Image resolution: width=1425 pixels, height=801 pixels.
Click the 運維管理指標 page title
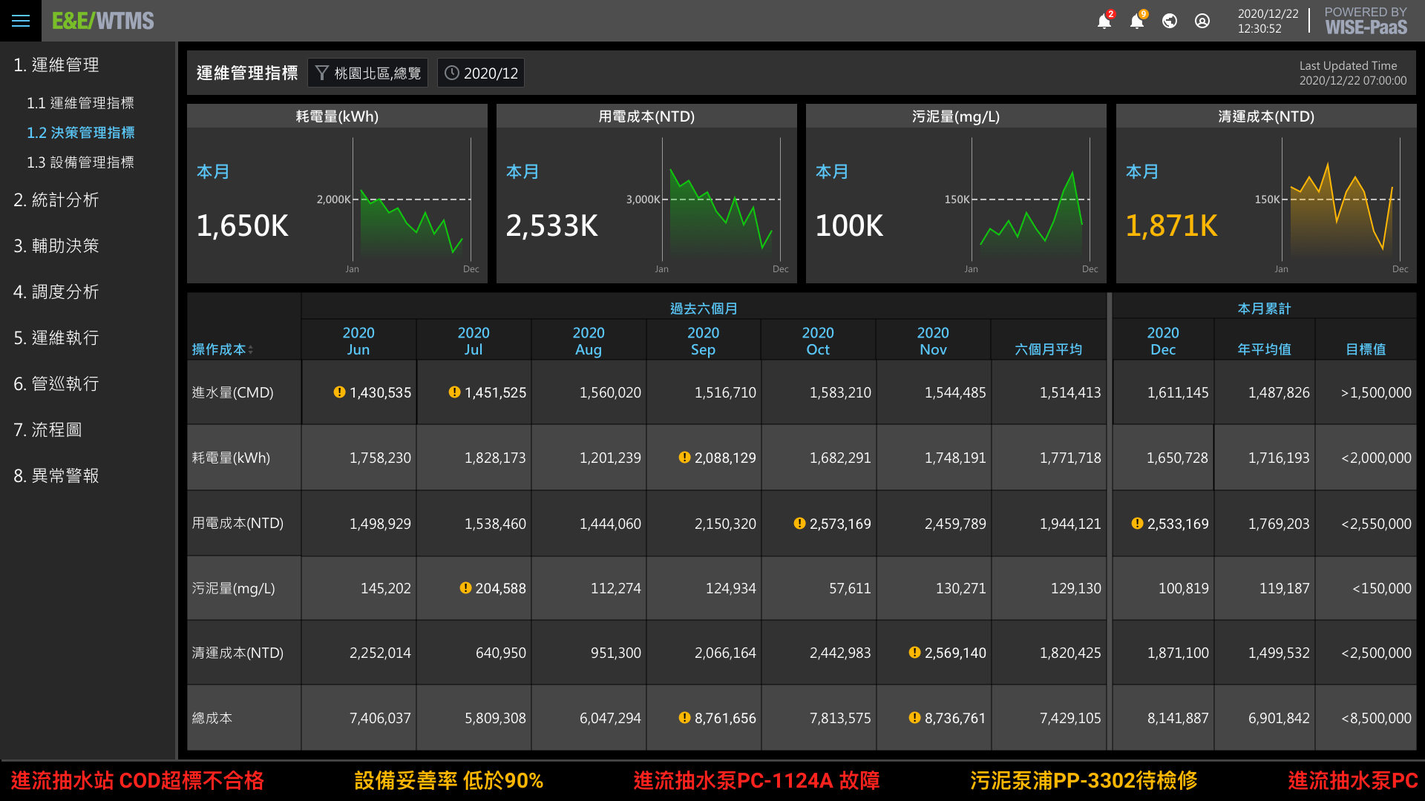[247, 73]
